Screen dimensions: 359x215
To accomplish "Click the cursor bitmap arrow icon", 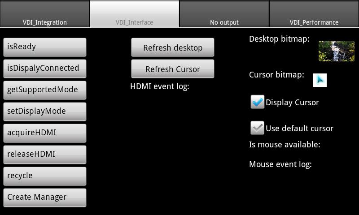I will pyautogui.click(x=320, y=80).
